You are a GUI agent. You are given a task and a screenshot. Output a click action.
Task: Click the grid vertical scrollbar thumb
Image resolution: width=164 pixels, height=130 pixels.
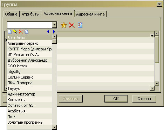pyautogui.click(x=157, y=49)
